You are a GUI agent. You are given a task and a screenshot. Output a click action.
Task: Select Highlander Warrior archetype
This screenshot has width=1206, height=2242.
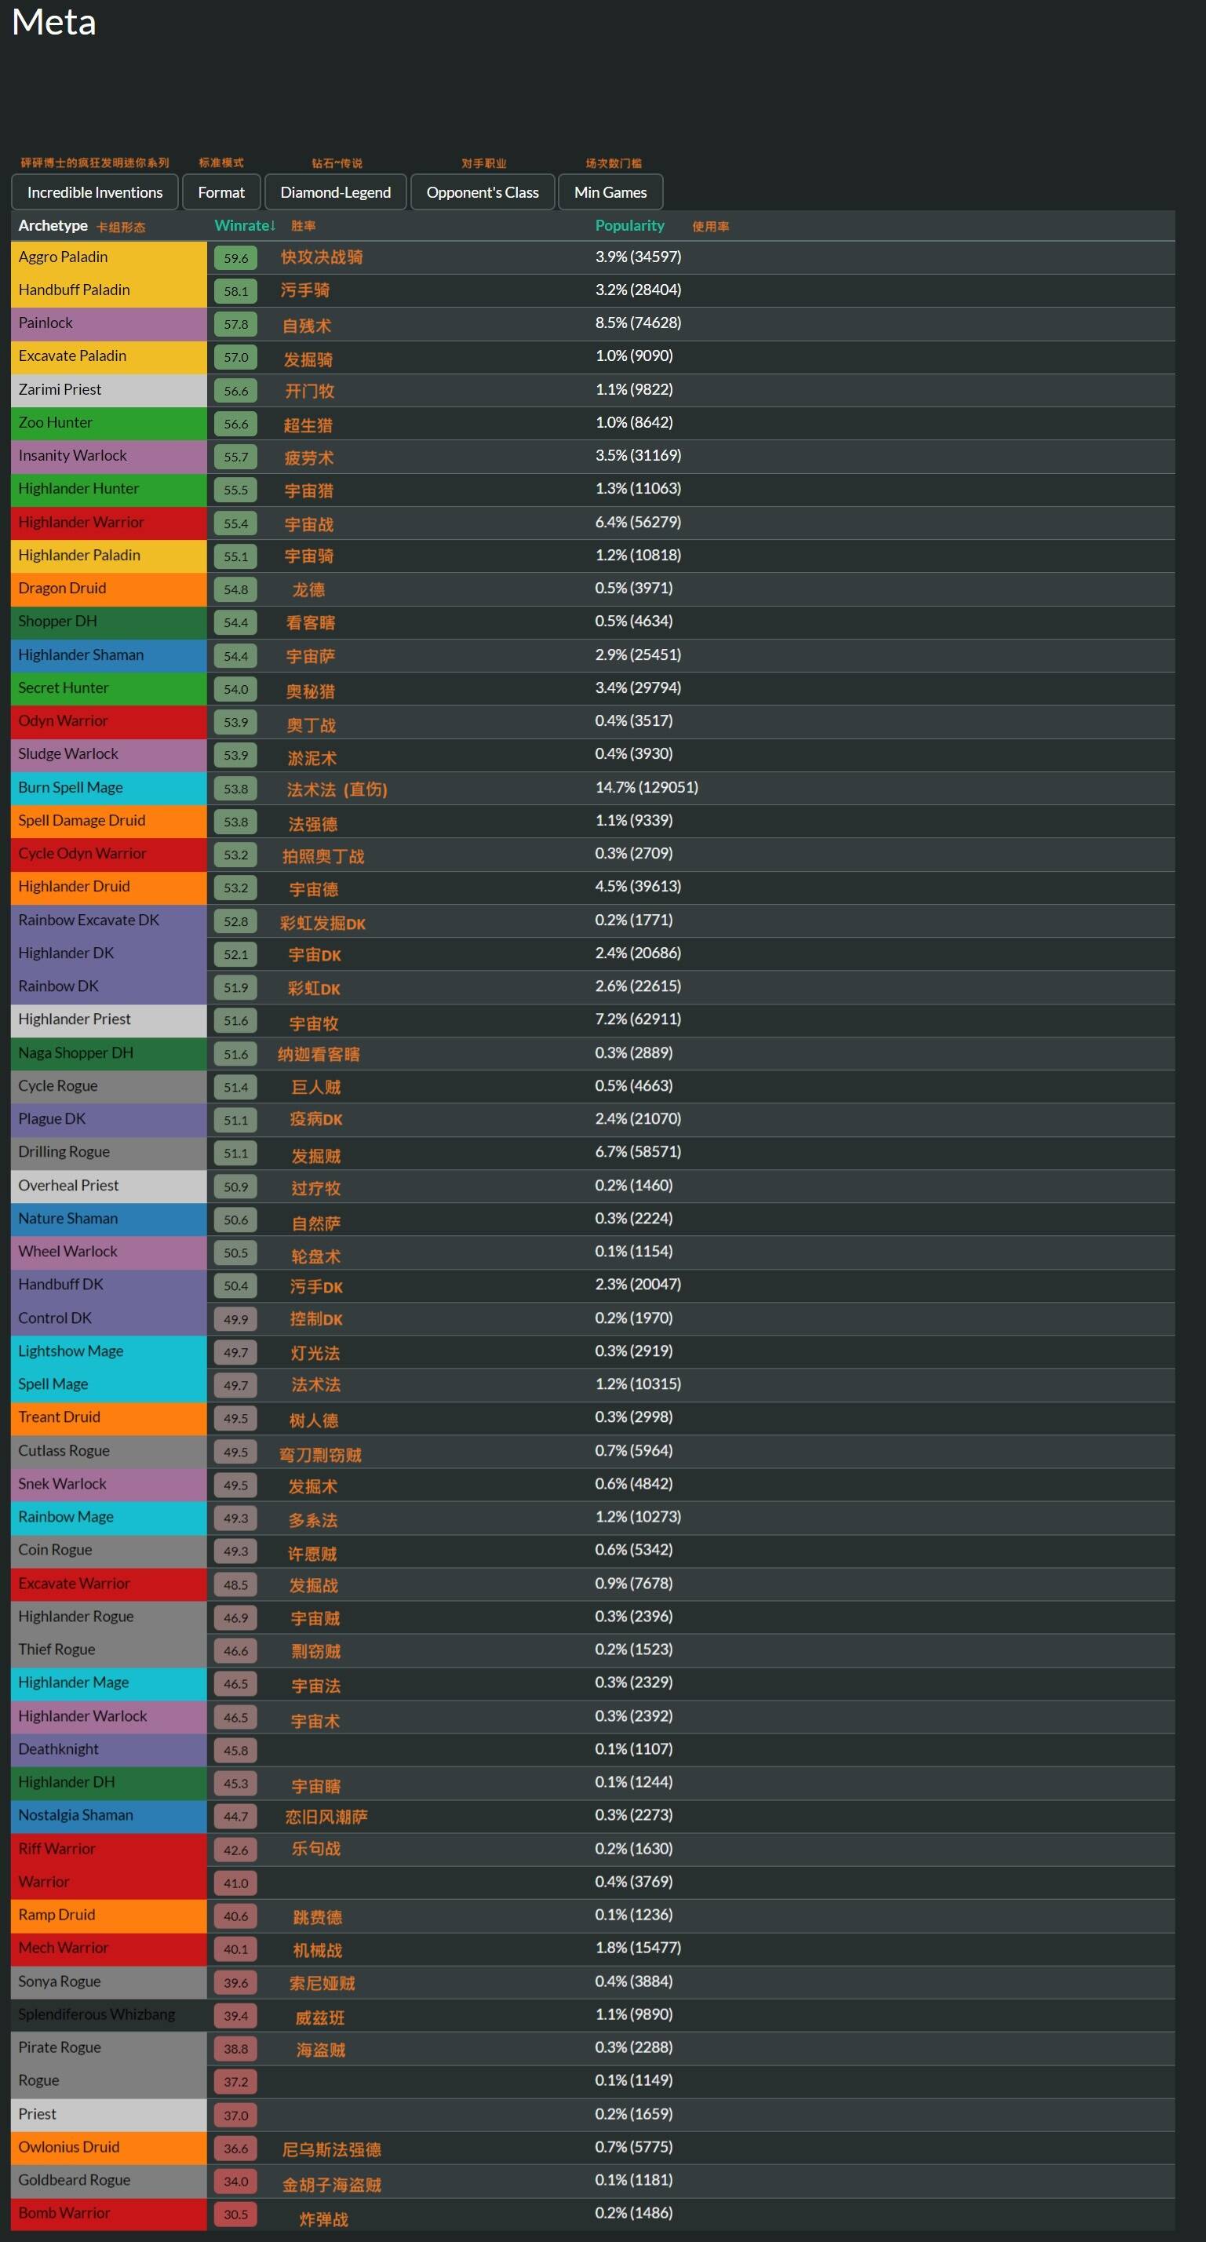[x=109, y=523]
